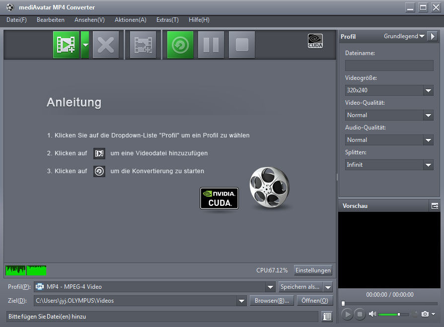Click the Einstellungen button
Viewport: 444px width, 327px height.
pos(313,270)
